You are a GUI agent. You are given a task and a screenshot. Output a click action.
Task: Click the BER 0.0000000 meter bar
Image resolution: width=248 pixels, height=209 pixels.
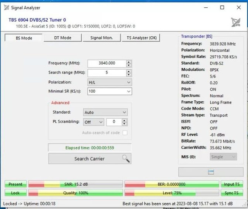click(x=172, y=184)
